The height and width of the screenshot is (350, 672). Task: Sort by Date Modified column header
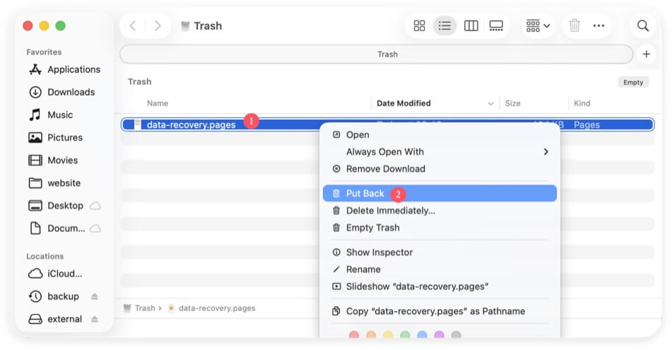(x=403, y=103)
